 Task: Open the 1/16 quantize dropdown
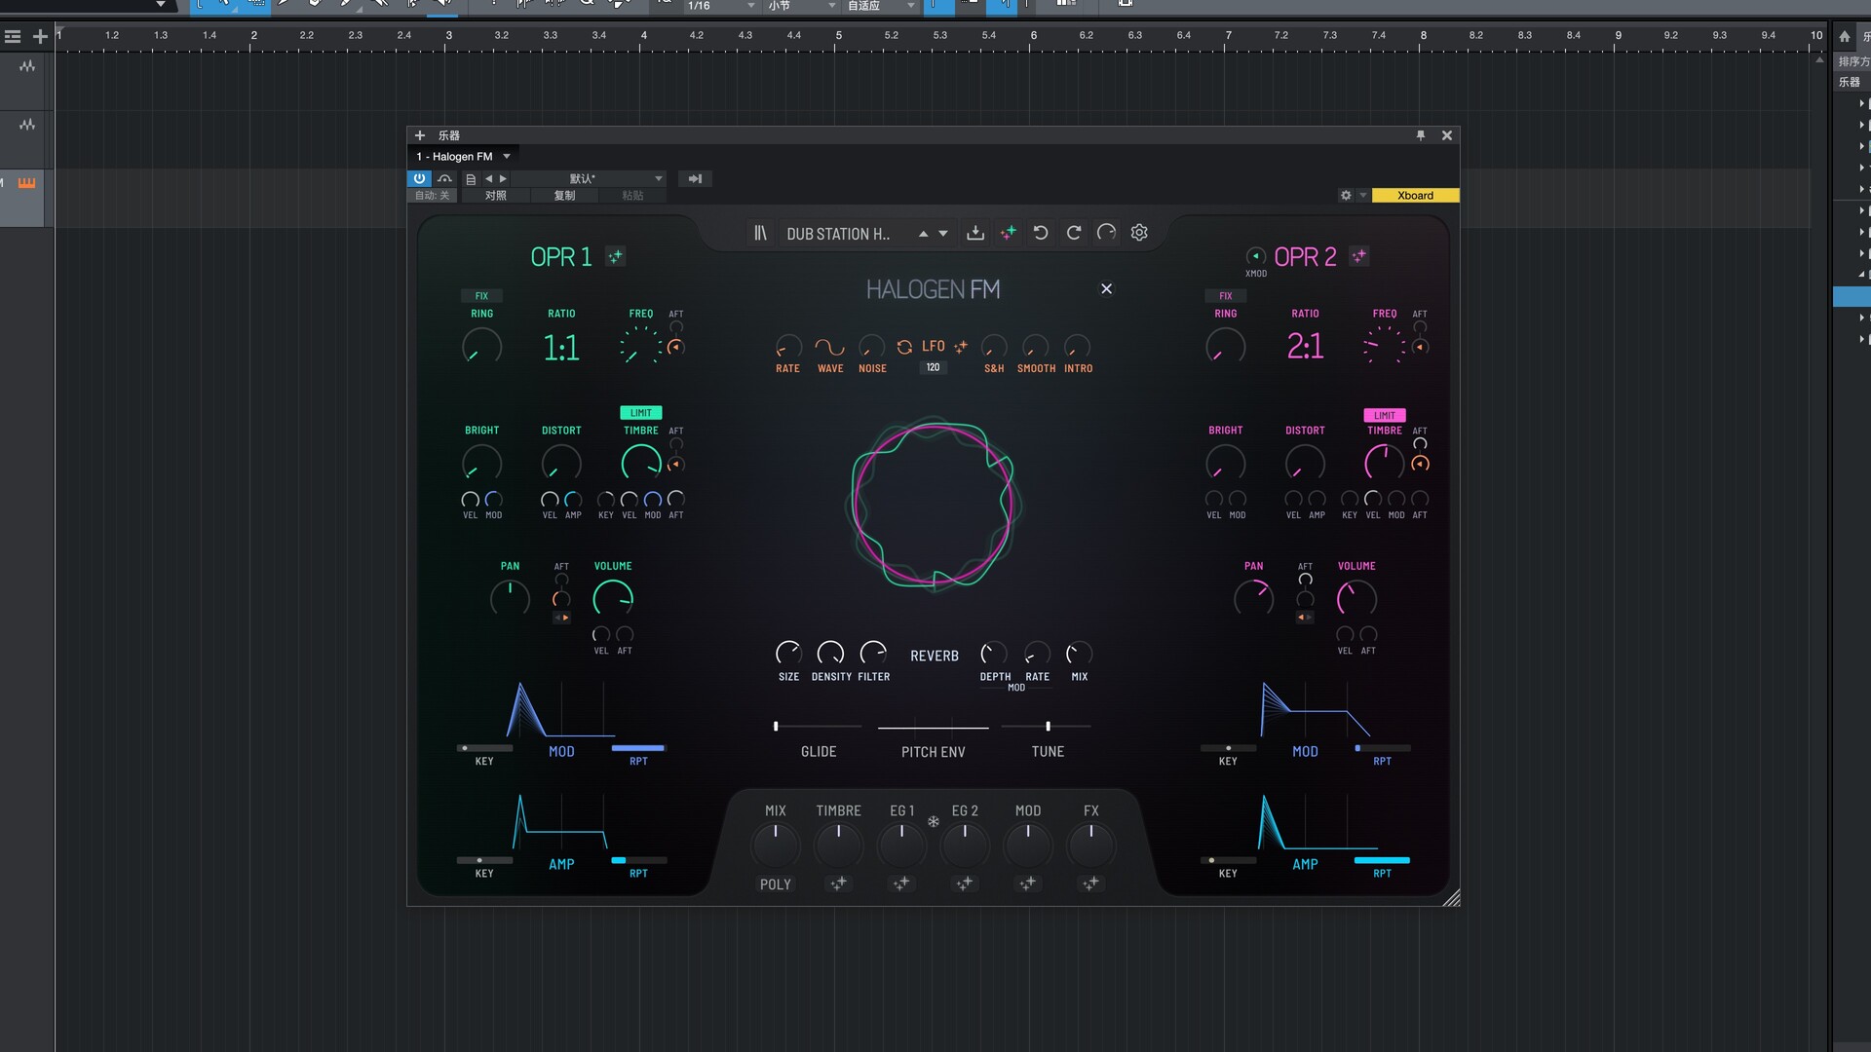point(721,6)
